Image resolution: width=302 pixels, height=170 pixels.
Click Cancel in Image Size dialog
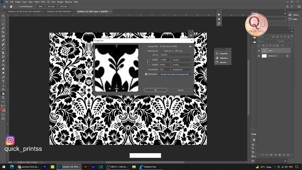tap(180, 90)
